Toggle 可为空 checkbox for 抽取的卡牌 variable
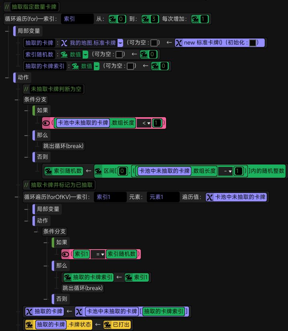Image resolution: width=288 pixels, height=331 pixels. (154, 43)
